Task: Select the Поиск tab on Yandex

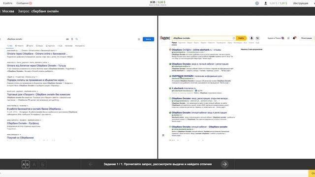Action: (174, 43)
